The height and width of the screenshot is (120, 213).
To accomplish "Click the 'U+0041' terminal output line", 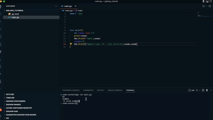I will [x=66, y=99].
